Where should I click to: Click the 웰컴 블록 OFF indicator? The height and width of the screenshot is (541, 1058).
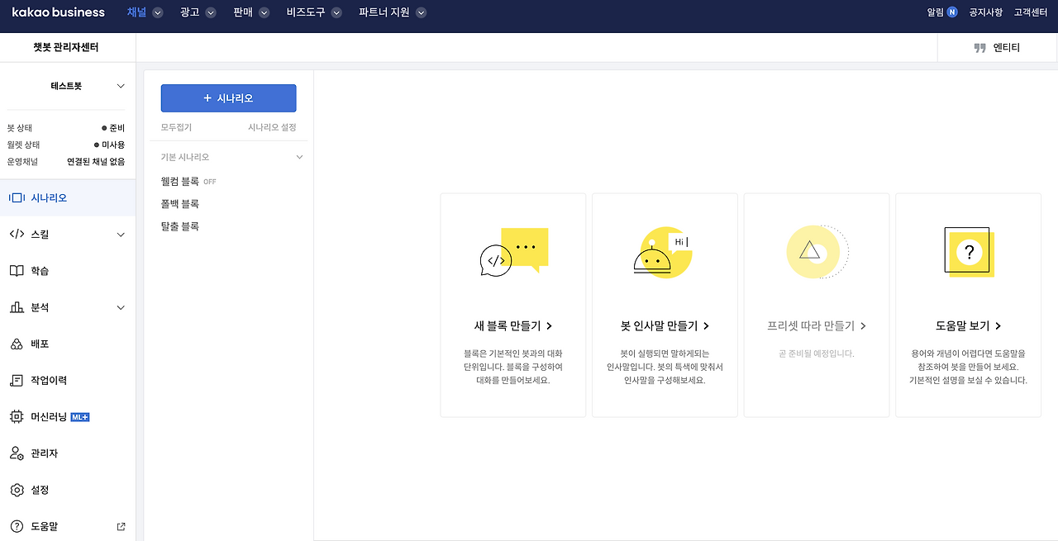tap(209, 181)
